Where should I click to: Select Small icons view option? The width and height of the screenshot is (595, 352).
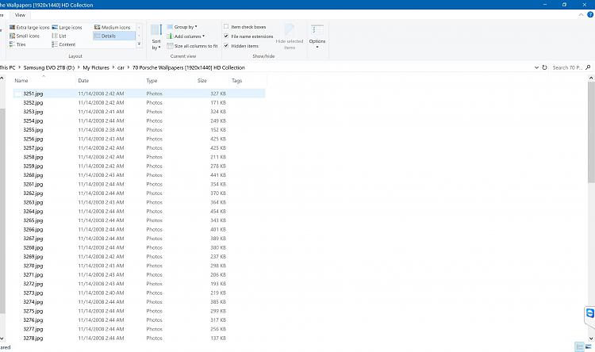point(25,36)
